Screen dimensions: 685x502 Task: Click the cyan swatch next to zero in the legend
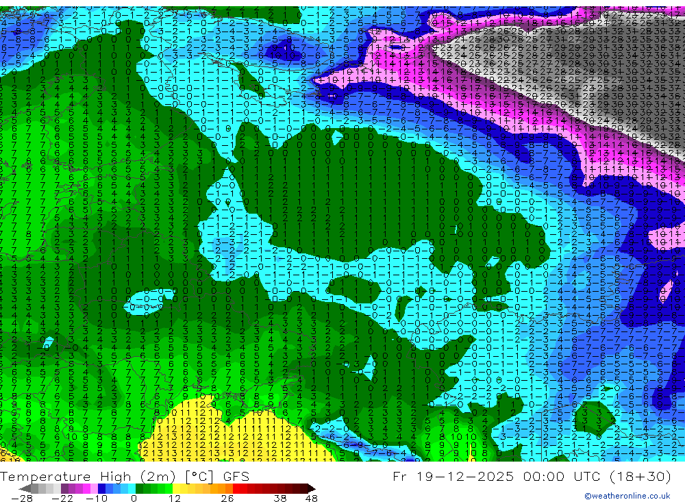pos(132,489)
